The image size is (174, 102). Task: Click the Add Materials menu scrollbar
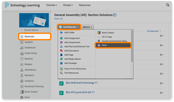[x=132, y=46]
